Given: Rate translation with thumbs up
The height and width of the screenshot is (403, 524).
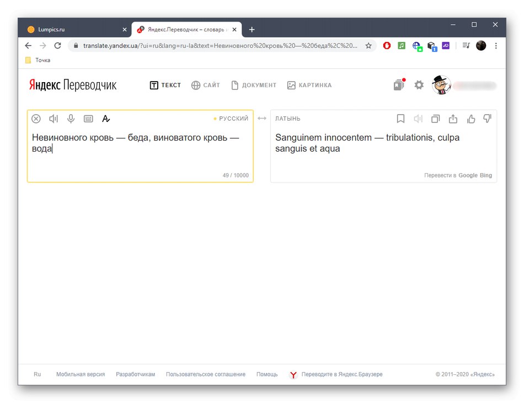Looking at the screenshot, I should (x=471, y=119).
